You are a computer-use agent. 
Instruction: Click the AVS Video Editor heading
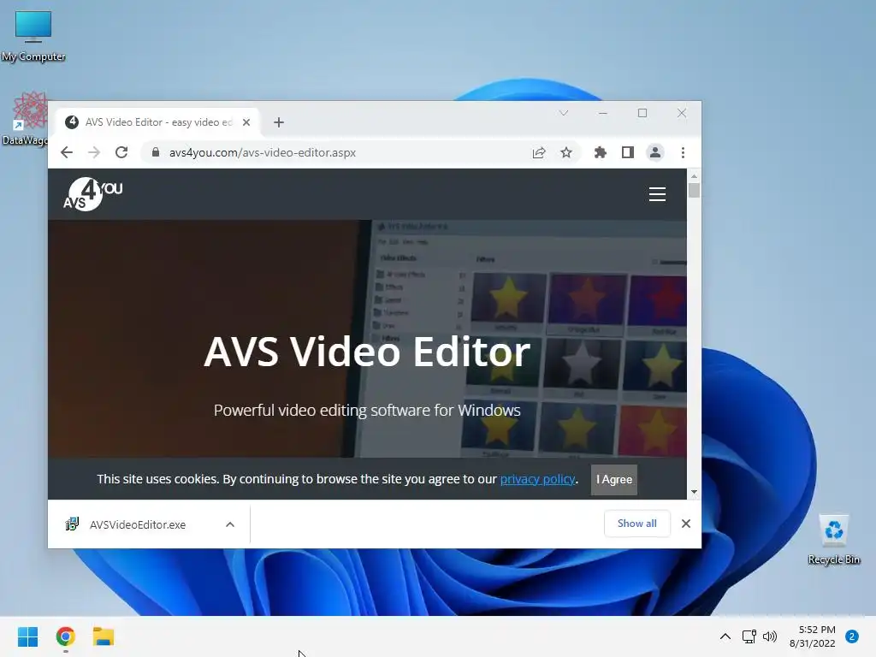click(367, 352)
